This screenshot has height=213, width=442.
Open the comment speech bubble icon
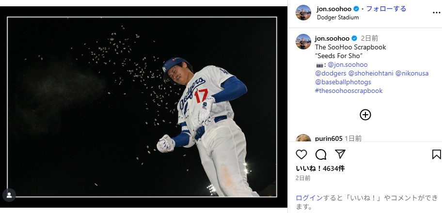pos(321,154)
